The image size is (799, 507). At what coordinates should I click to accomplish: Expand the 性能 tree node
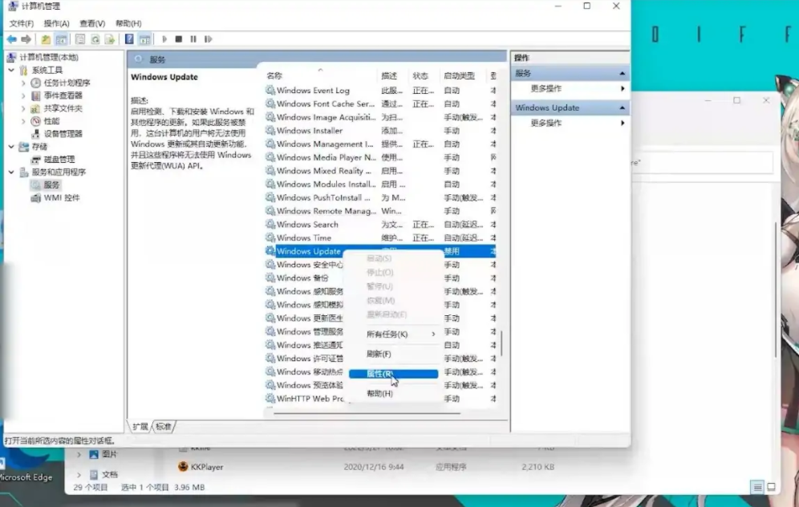[x=23, y=121]
